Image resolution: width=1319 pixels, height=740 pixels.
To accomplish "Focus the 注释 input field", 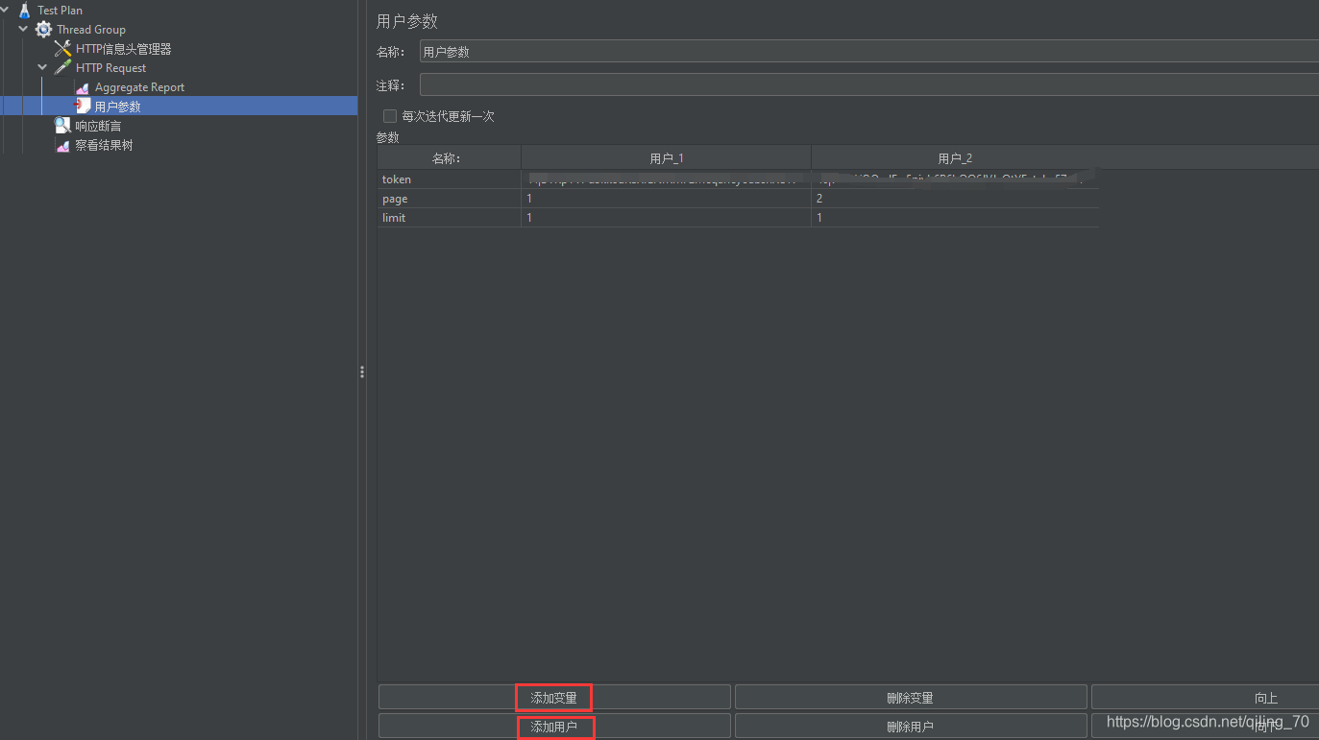I will (869, 85).
